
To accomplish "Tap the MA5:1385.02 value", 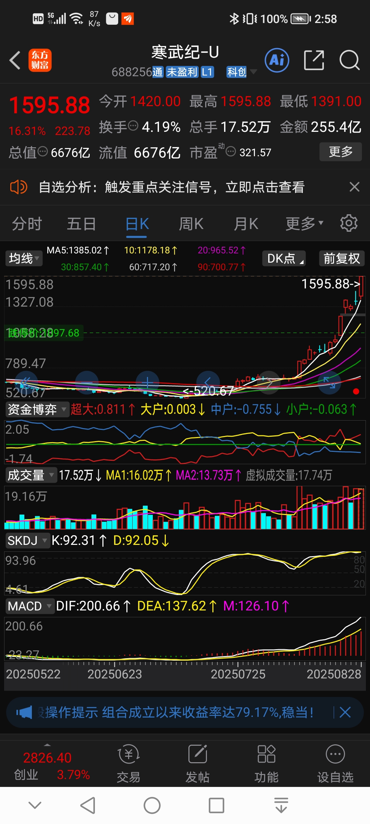I will pos(78,250).
